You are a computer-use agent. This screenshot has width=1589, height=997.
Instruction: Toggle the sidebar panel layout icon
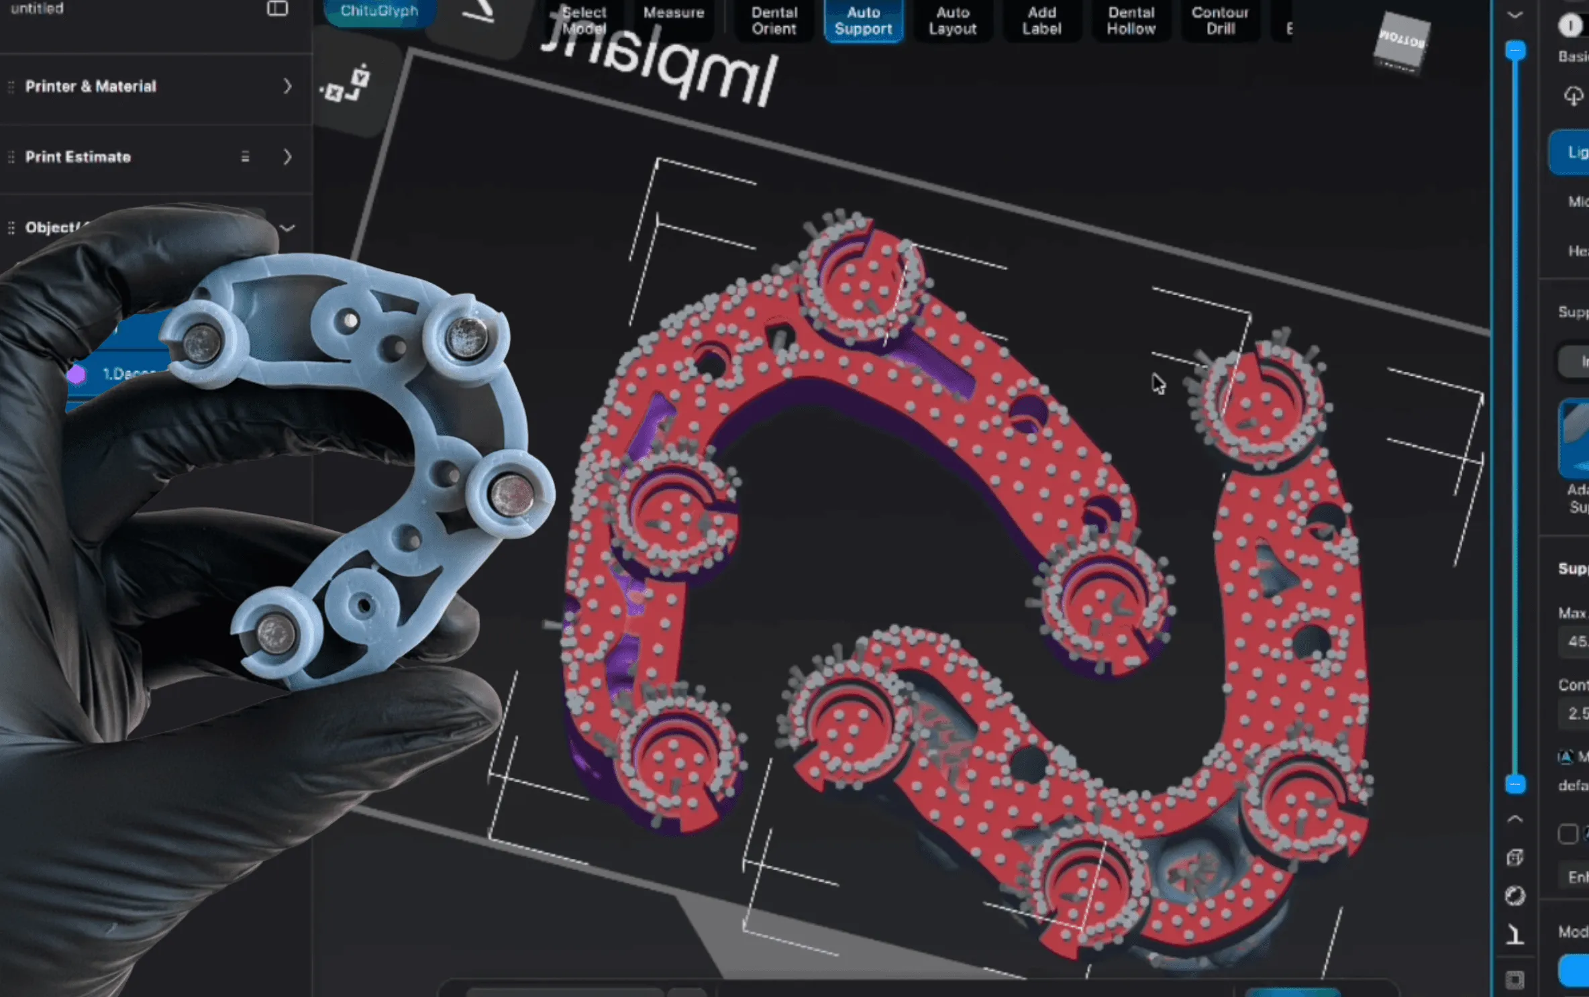(x=277, y=9)
